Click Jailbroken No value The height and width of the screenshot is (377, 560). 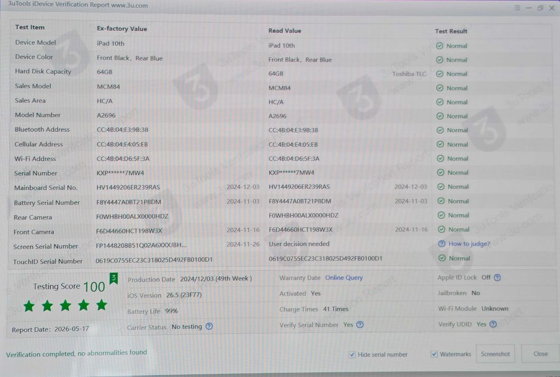pyautogui.click(x=475, y=293)
